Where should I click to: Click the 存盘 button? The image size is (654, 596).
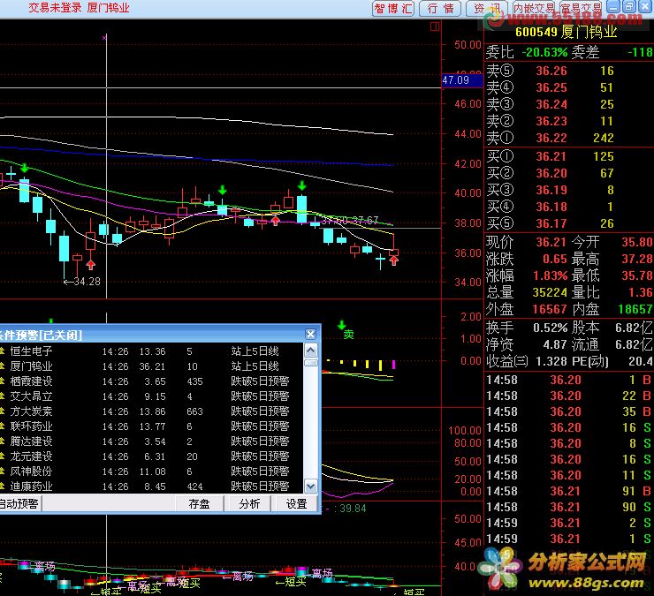pos(199,503)
